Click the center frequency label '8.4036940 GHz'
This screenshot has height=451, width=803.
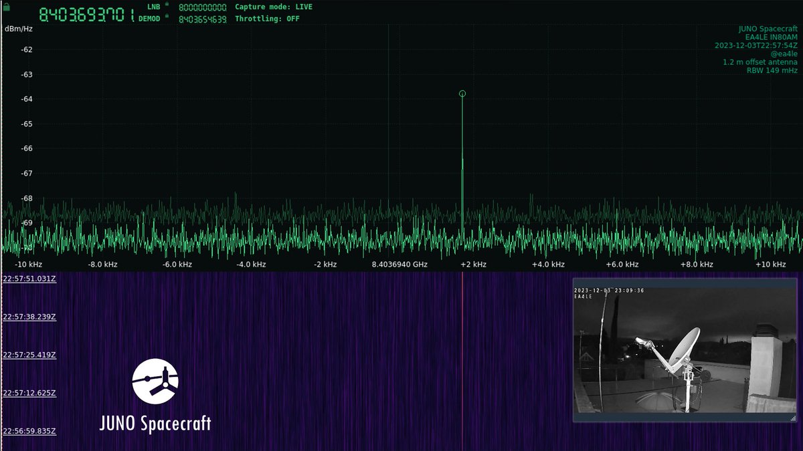pyautogui.click(x=399, y=265)
